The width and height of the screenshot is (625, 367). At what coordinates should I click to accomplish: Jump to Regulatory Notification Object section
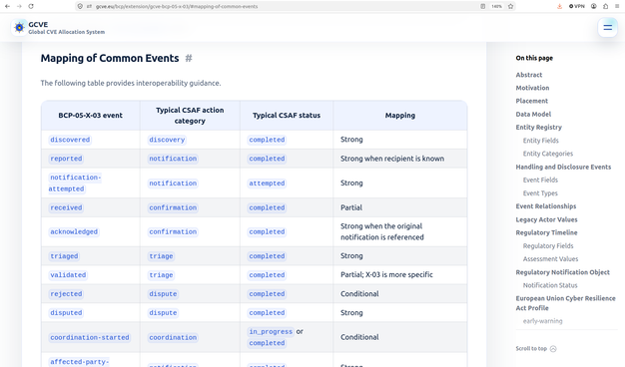562,272
